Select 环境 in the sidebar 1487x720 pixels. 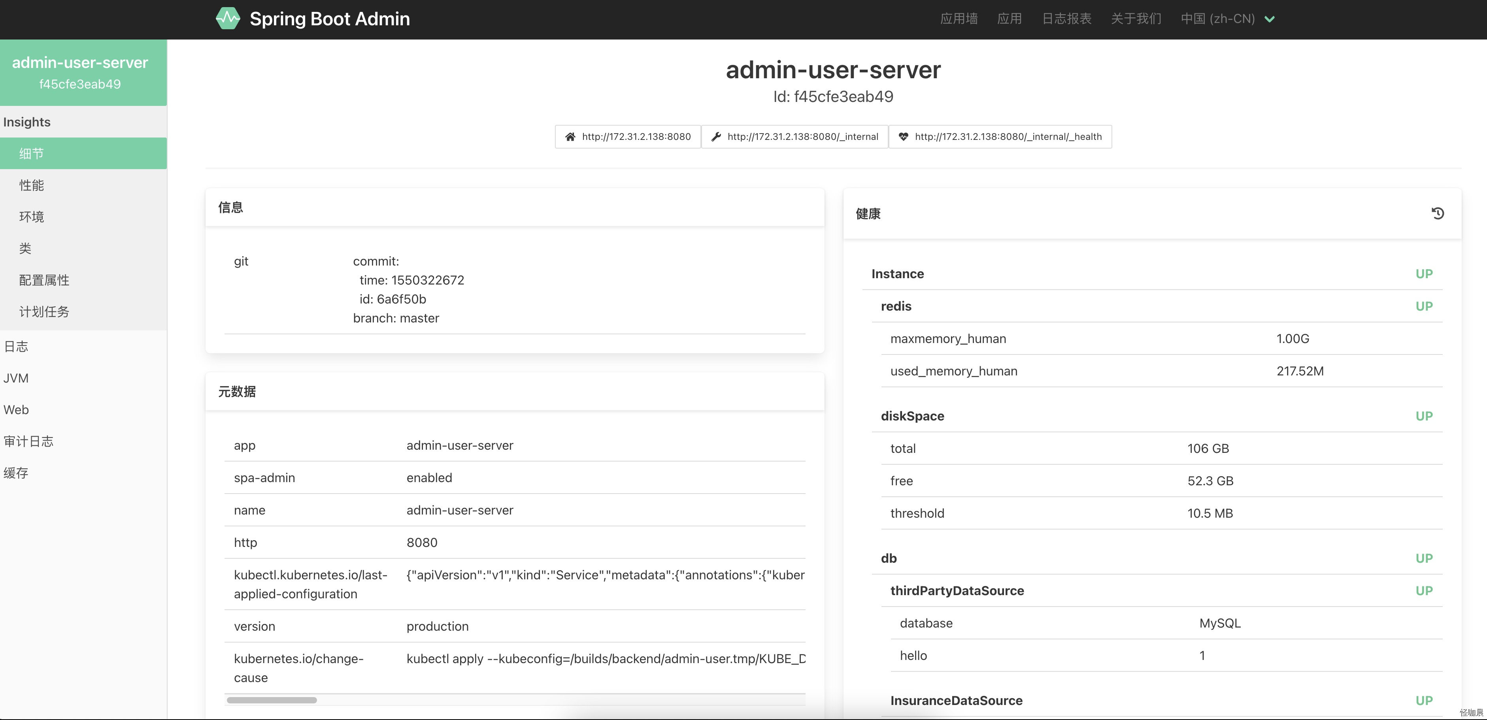(x=83, y=217)
